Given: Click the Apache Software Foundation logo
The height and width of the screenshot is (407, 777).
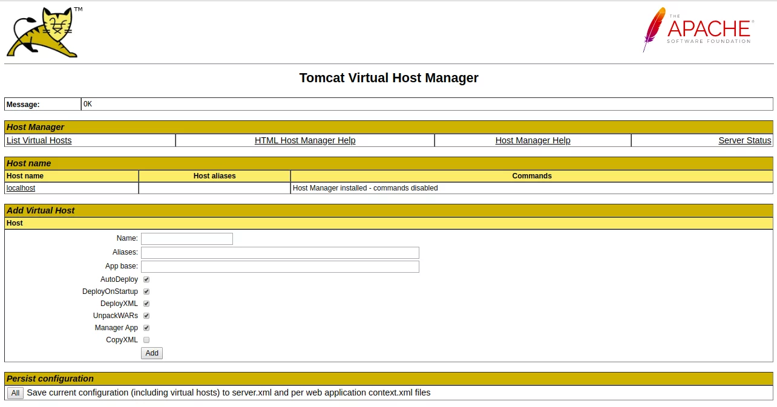Looking at the screenshot, I should point(698,29).
